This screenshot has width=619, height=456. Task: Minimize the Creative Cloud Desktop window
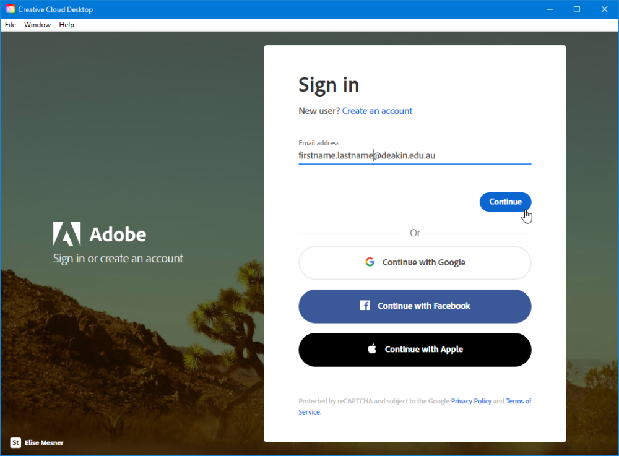[x=549, y=9]
